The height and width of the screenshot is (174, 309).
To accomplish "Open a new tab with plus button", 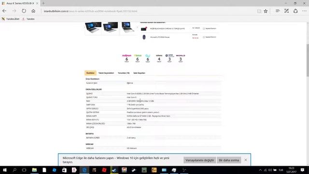I will [x=43, y=3].
